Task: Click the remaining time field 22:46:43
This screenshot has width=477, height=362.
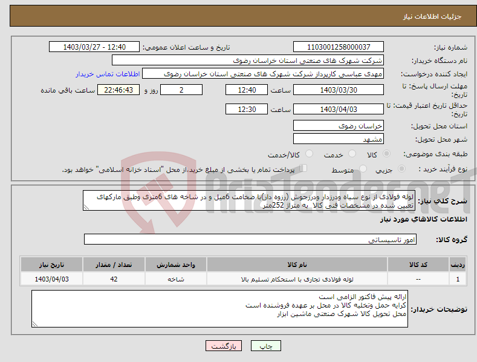Action: point(118,90)
